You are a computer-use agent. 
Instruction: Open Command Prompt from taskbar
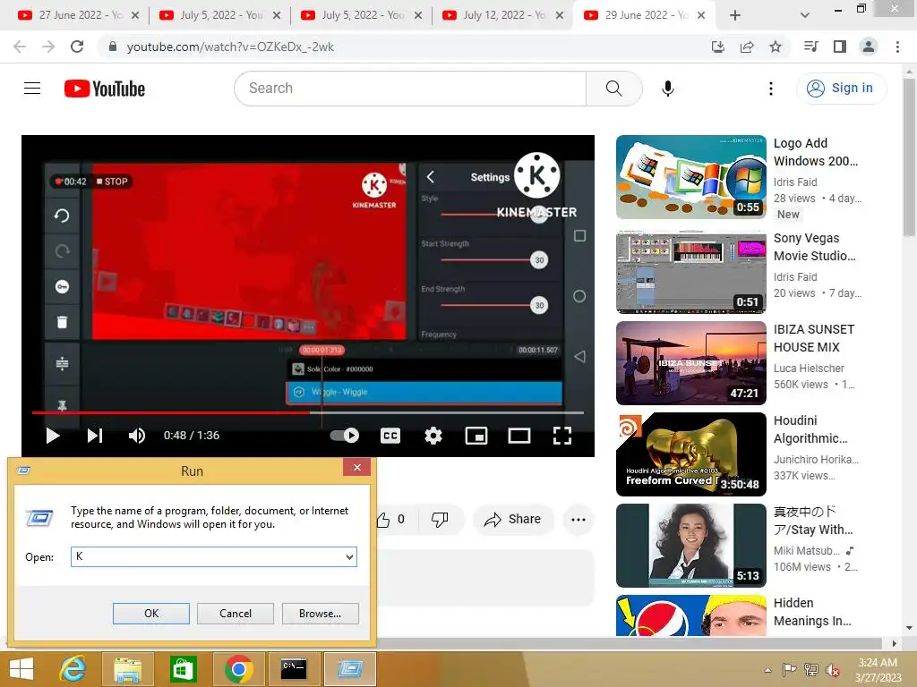click(294, 669)
